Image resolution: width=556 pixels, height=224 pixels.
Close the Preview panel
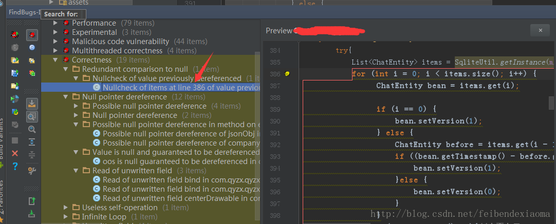click(540, 30)
